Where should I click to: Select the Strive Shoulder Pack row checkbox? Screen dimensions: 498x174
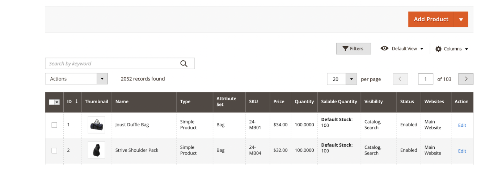(x=54, y=151)
